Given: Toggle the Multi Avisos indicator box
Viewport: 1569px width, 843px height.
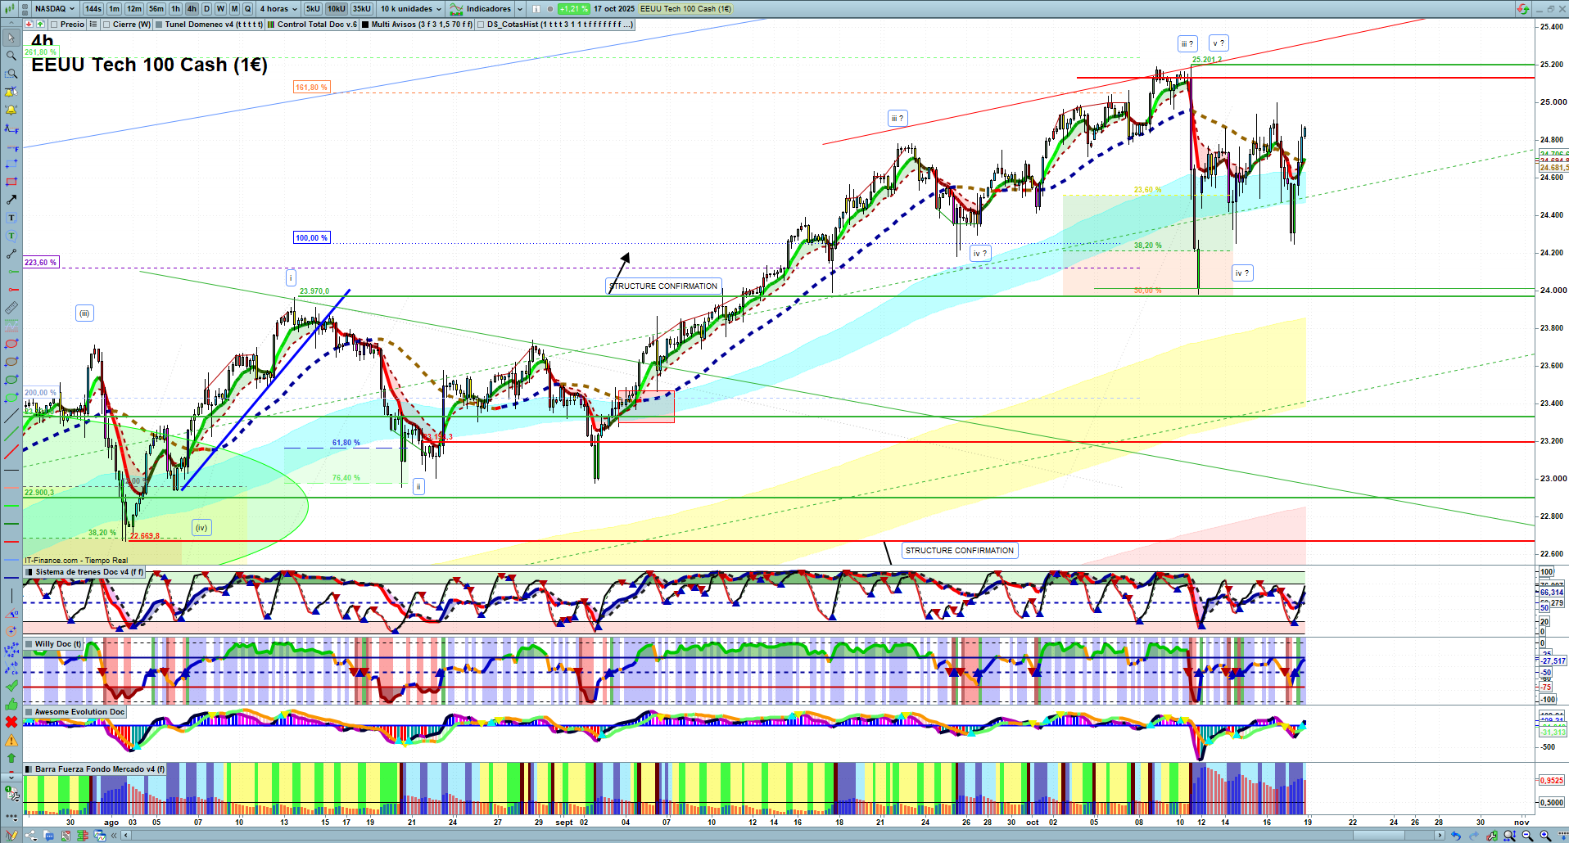Looking at the screenshot, I should (365, 25).
